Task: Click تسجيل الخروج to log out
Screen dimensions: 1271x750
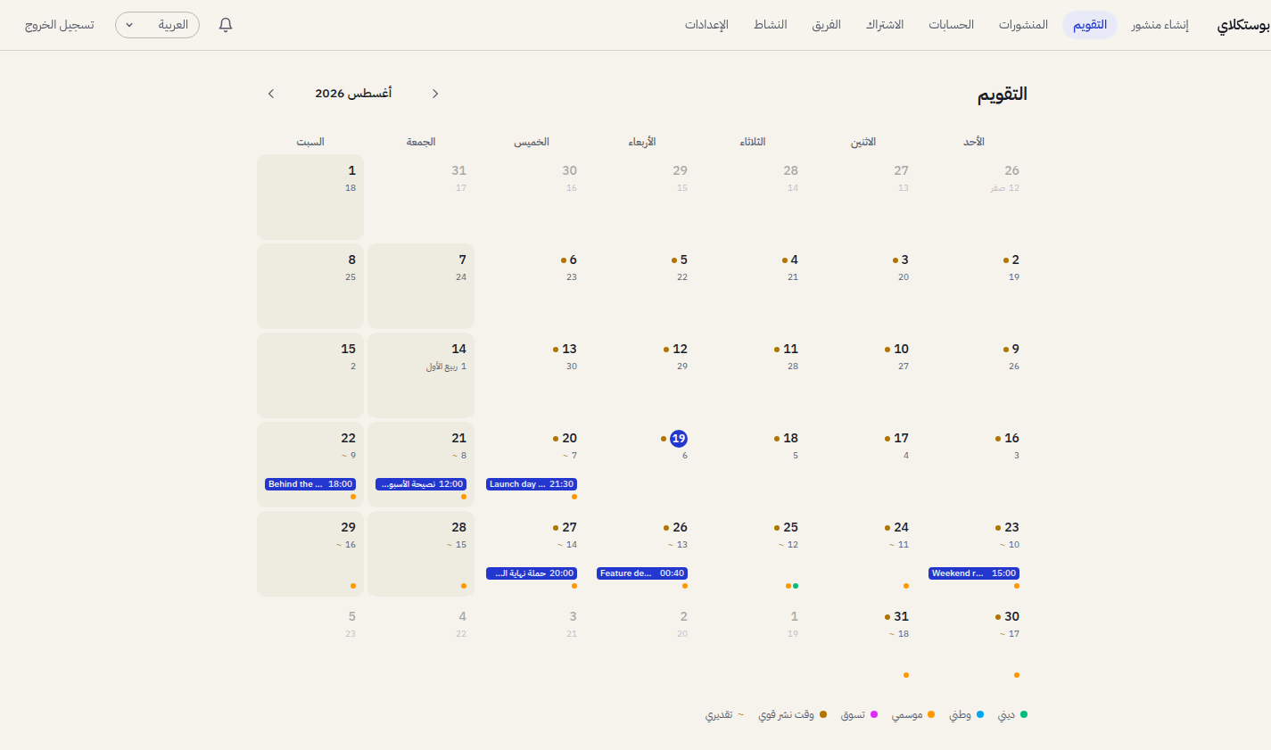Action: point(60,25)
